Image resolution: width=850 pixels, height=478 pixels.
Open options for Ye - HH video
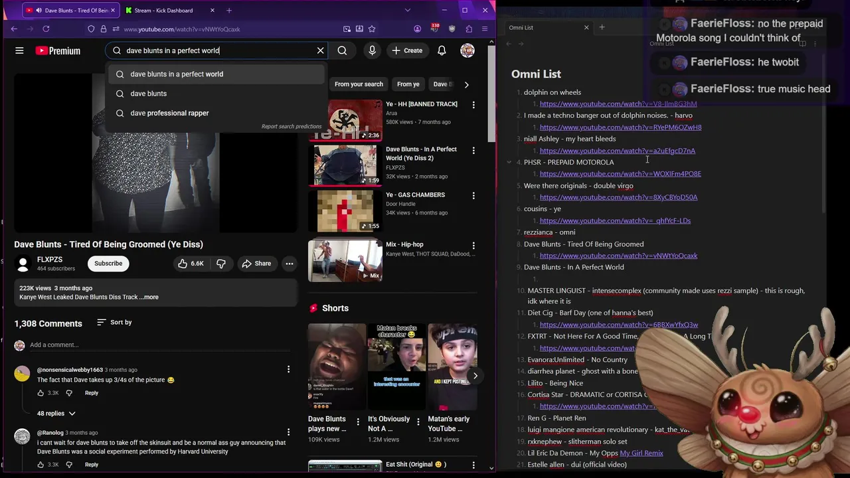pyautogui.click(x=473, y=105)
